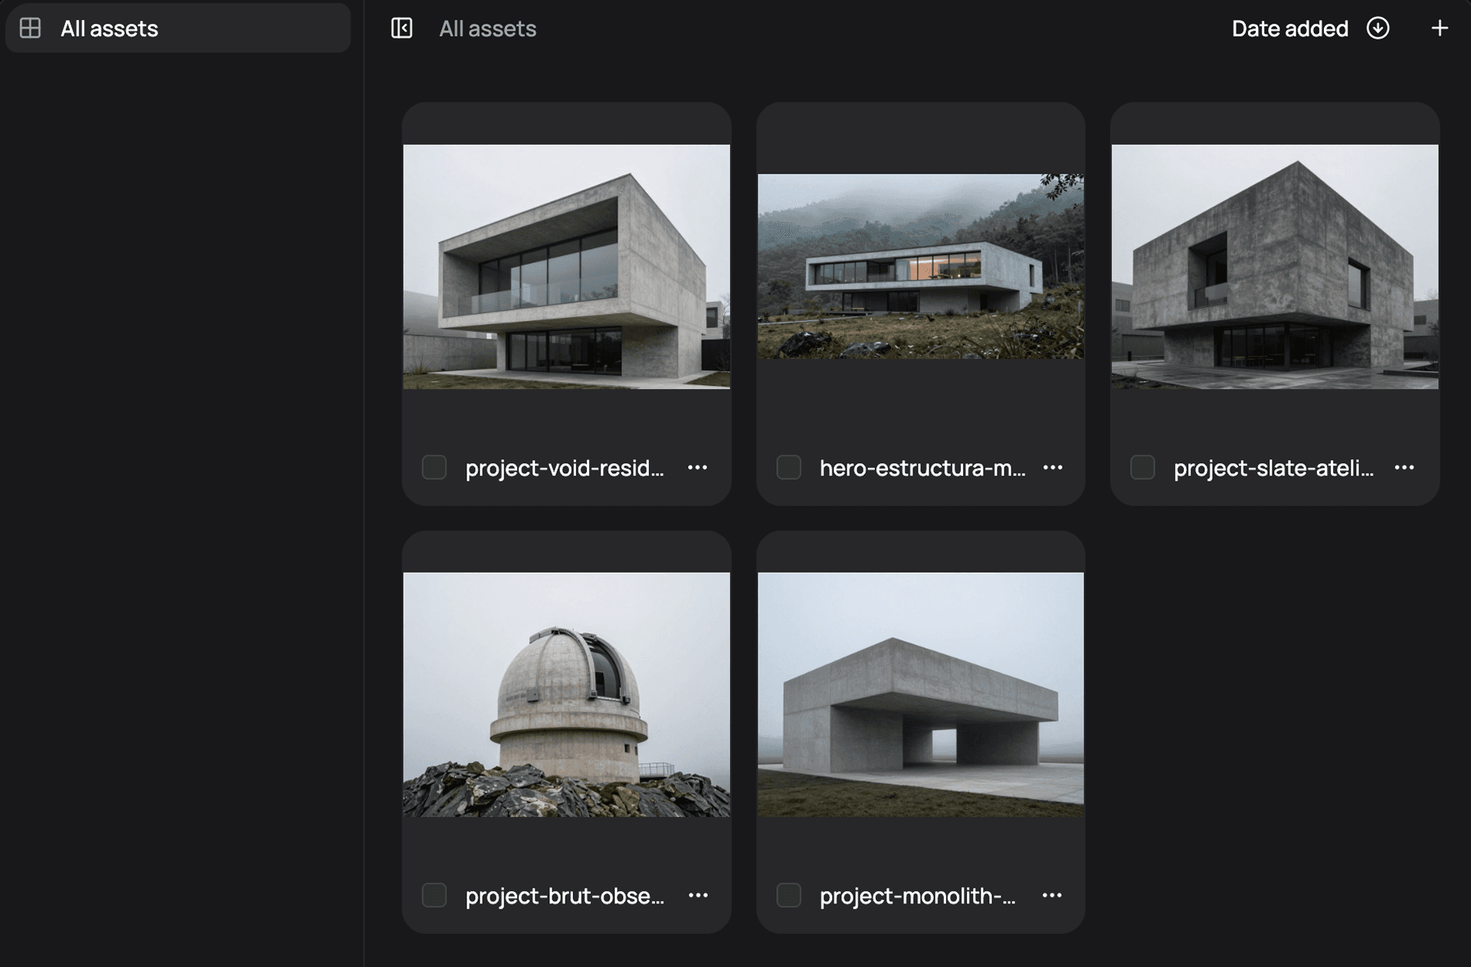Screen dimensions: 1471x967
Task: Open the misty mountain house thumbnail
Action: [x=920, y=266]
